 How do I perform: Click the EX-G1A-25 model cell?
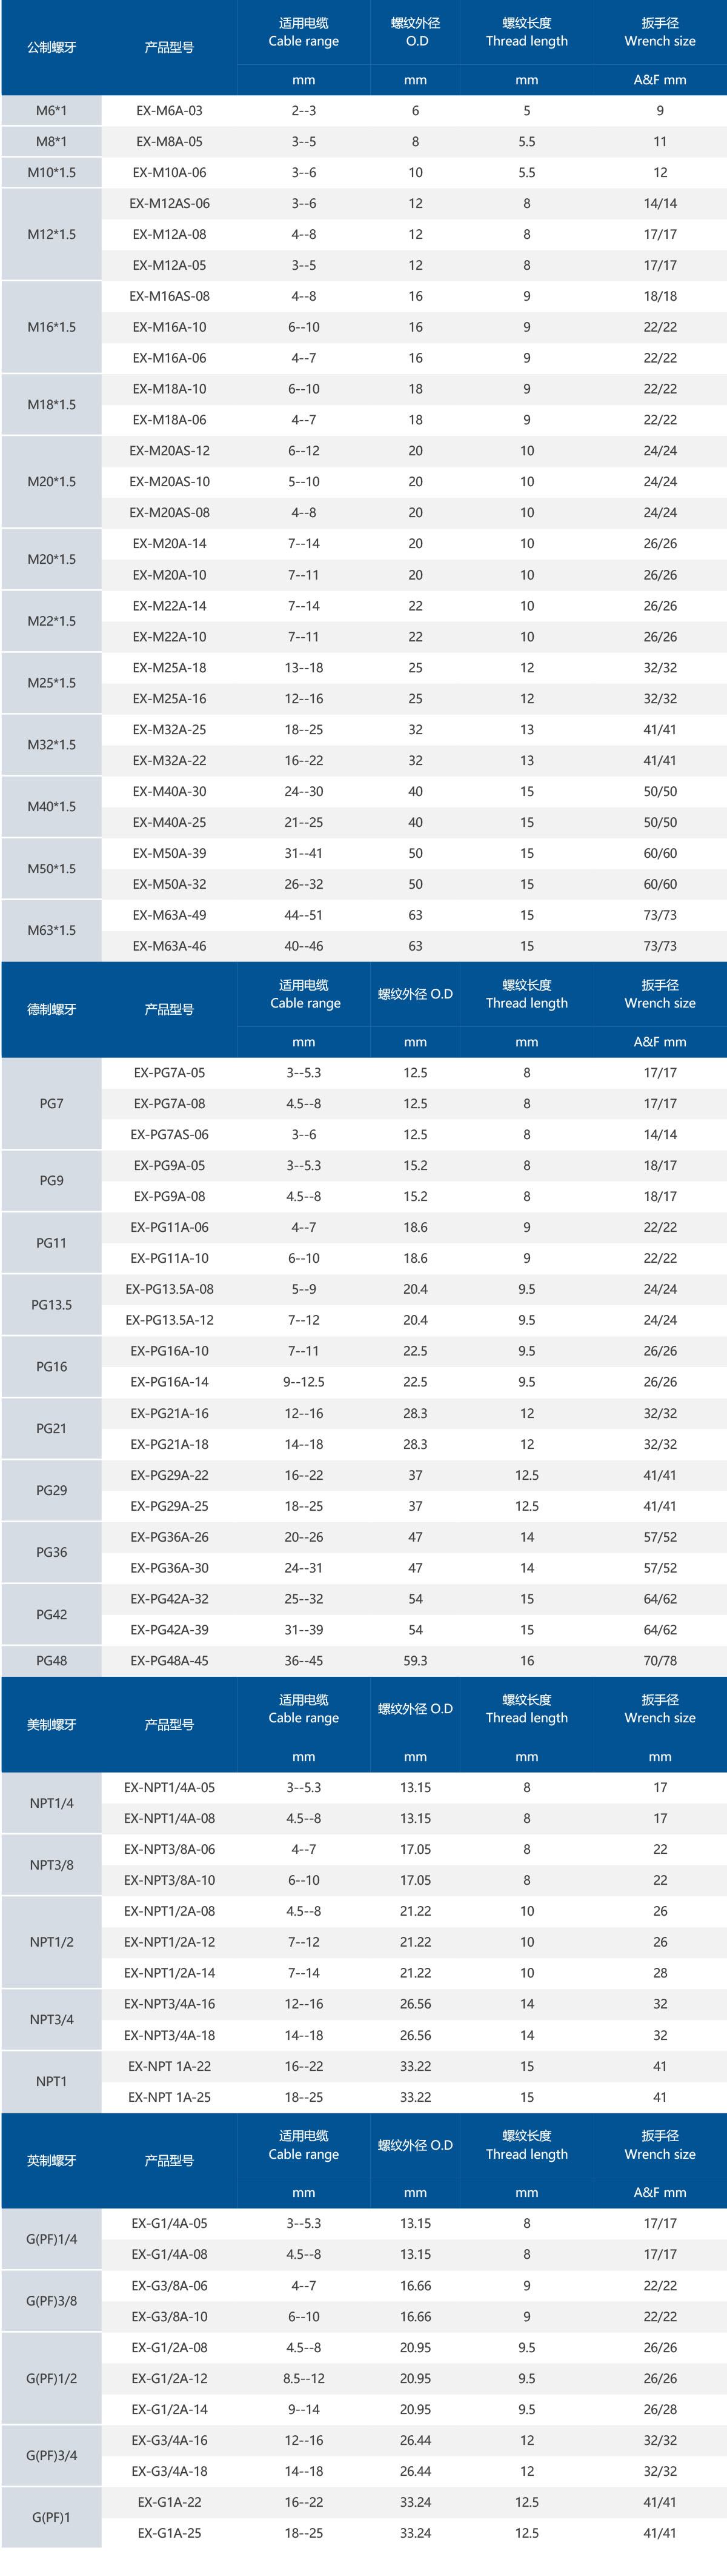click(169, 2533)
